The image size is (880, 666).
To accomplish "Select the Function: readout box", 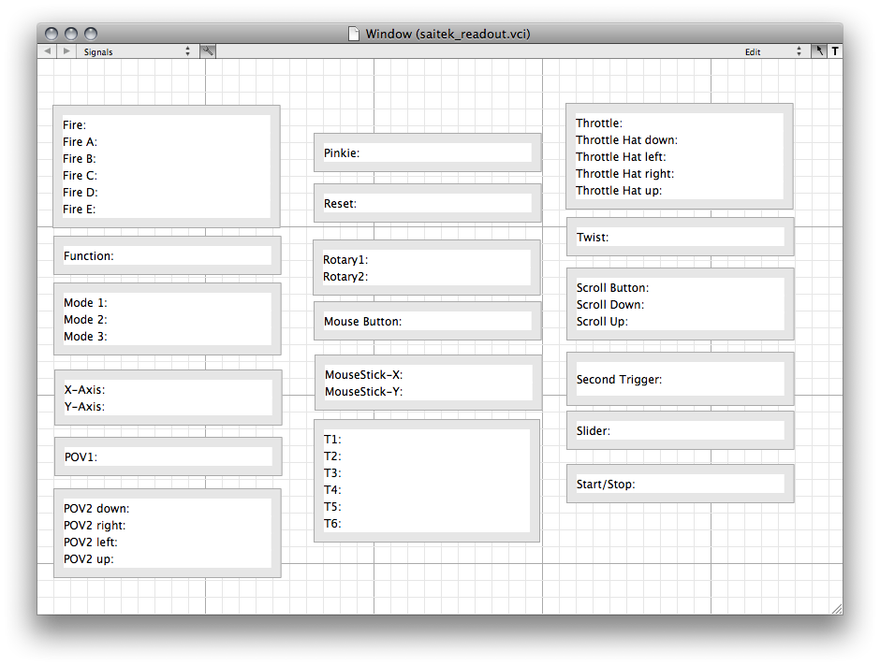I will click(x=168, y=255).
